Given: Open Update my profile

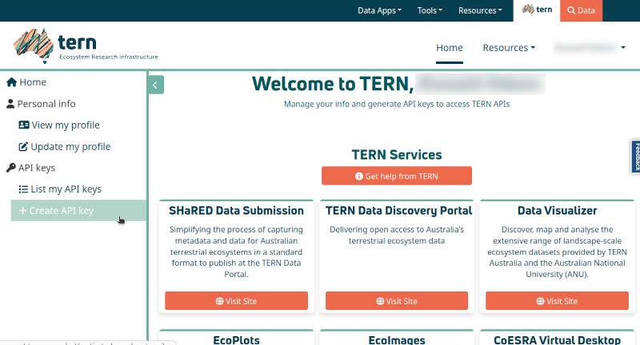Looking at the screenshot, I should point(65,147).
